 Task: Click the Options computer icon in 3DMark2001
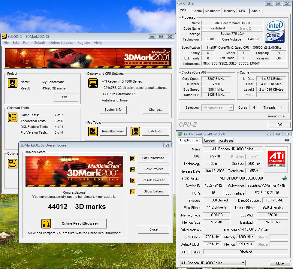tap(13, 164)
